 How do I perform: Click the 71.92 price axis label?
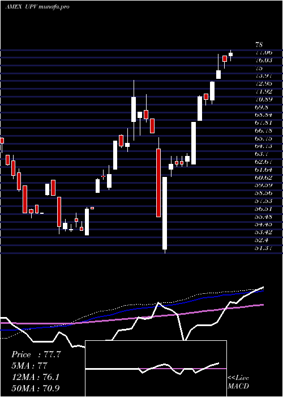(x=264, y=91)
